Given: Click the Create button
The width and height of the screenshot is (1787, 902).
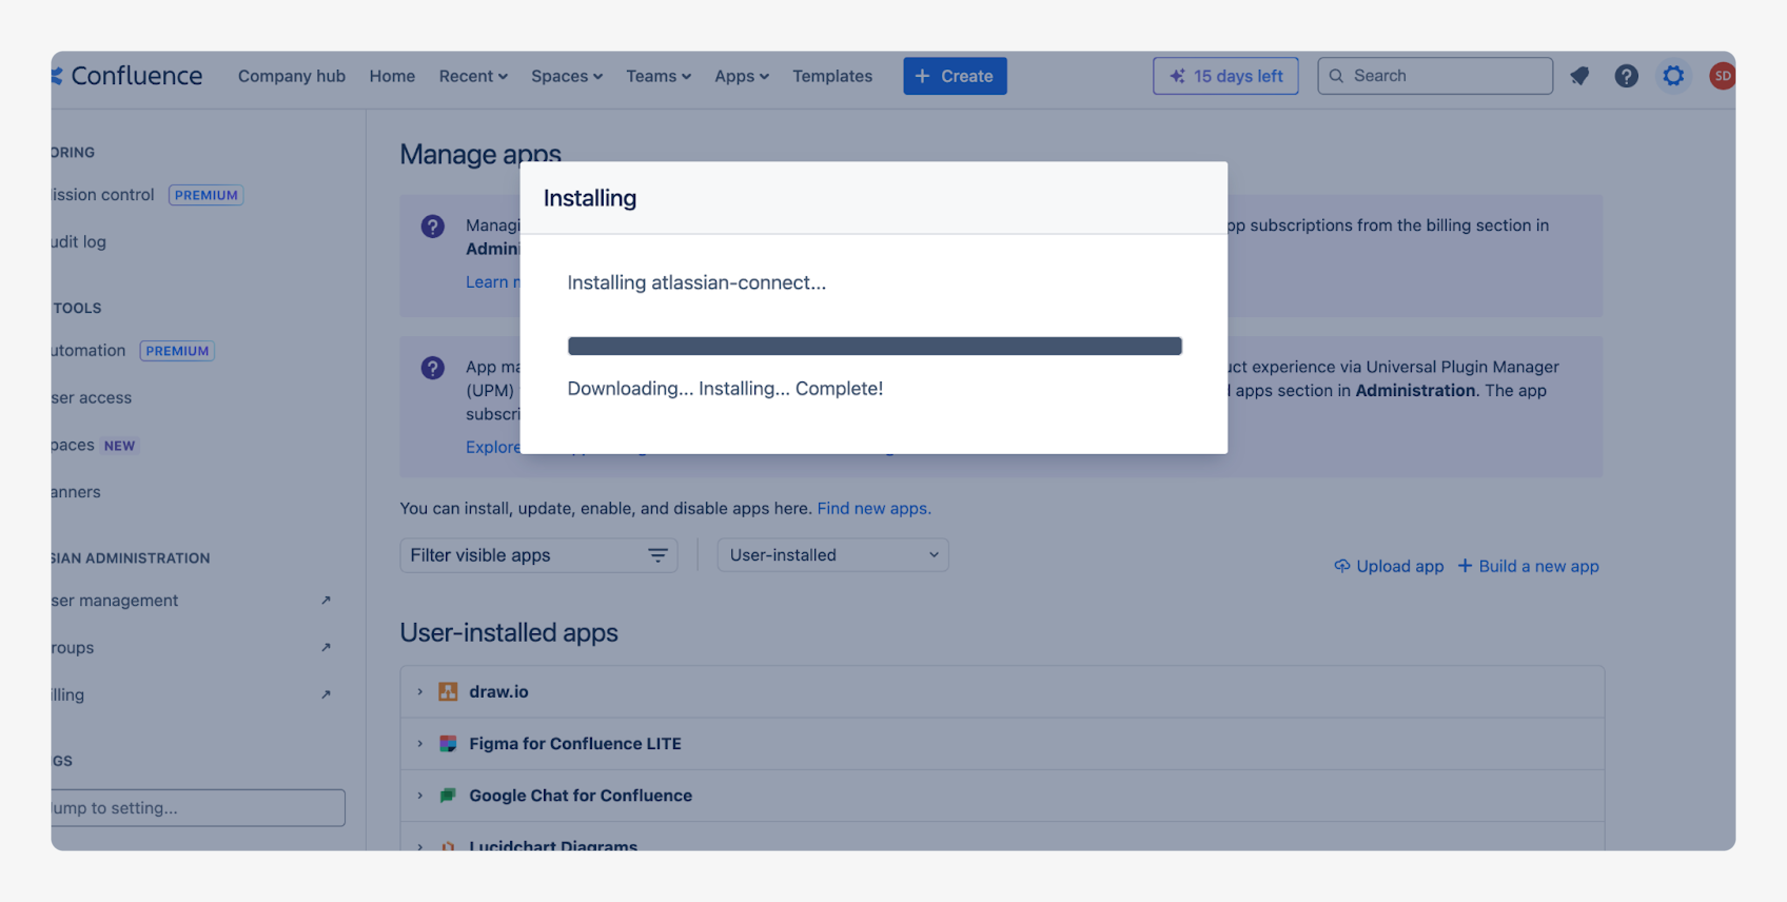Looking at the screenshot, I should click(x=955, y=76).
